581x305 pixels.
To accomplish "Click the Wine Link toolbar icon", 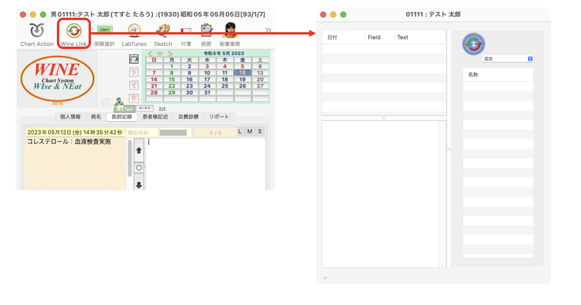I will (74, 32).
